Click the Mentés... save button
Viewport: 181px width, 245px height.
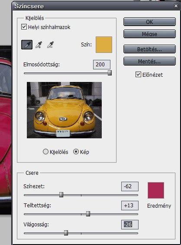[149, 61]
